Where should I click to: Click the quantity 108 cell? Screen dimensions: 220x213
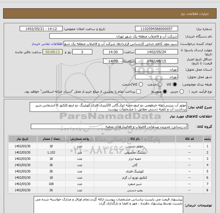tap(51, 184)
